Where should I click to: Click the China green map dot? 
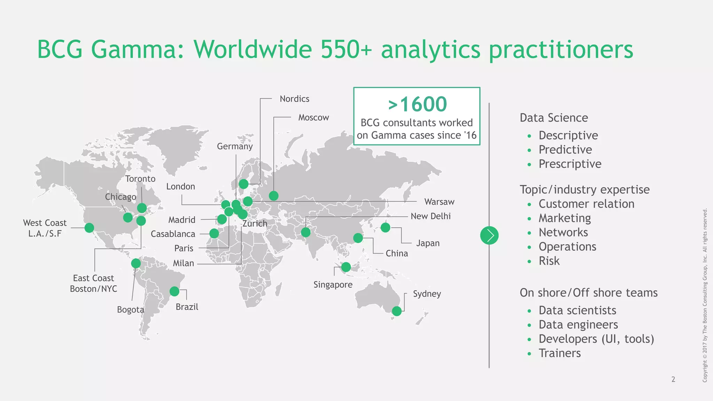358,238
